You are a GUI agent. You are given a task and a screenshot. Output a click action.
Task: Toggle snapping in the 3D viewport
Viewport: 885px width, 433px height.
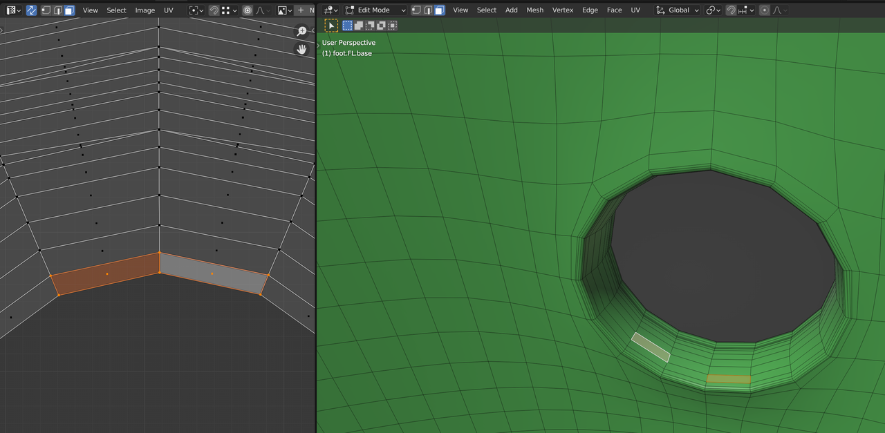tap(731, 10)
